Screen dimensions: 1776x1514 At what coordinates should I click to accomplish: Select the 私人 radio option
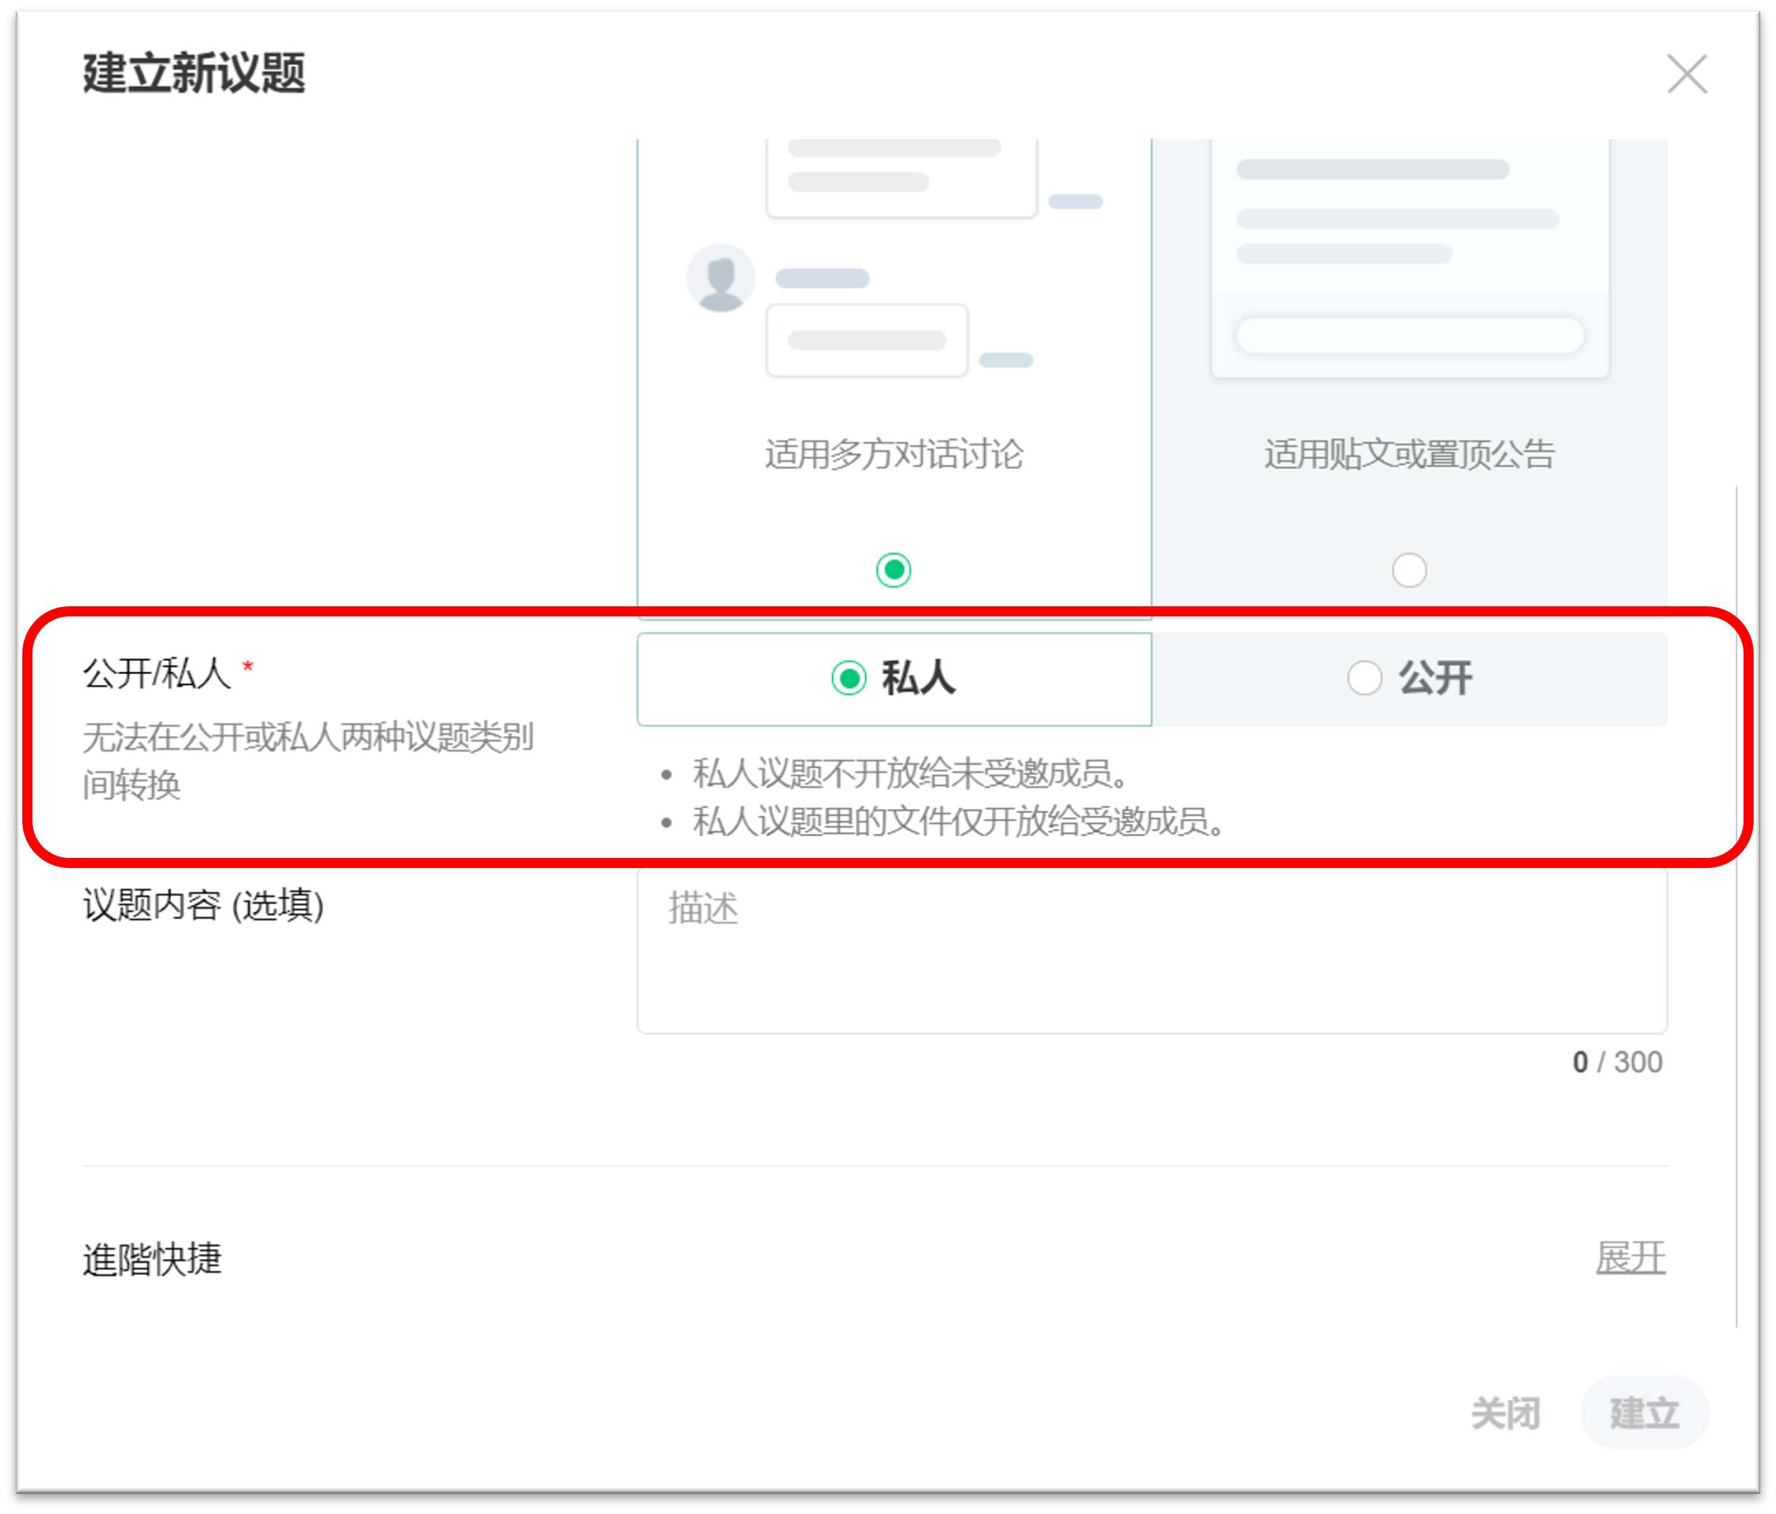coord(848,678)
